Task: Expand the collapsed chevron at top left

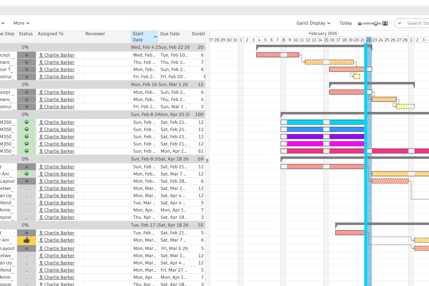Action: point(3,23)
